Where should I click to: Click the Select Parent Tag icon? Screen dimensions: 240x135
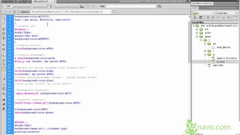[4, 45]
